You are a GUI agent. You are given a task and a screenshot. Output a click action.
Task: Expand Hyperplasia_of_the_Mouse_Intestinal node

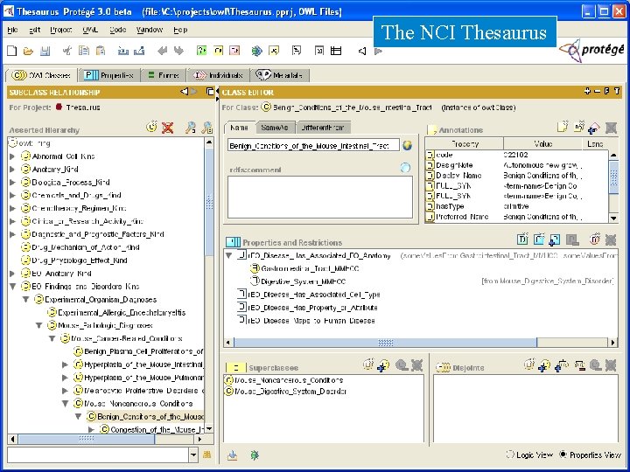(x=65, y=364)
